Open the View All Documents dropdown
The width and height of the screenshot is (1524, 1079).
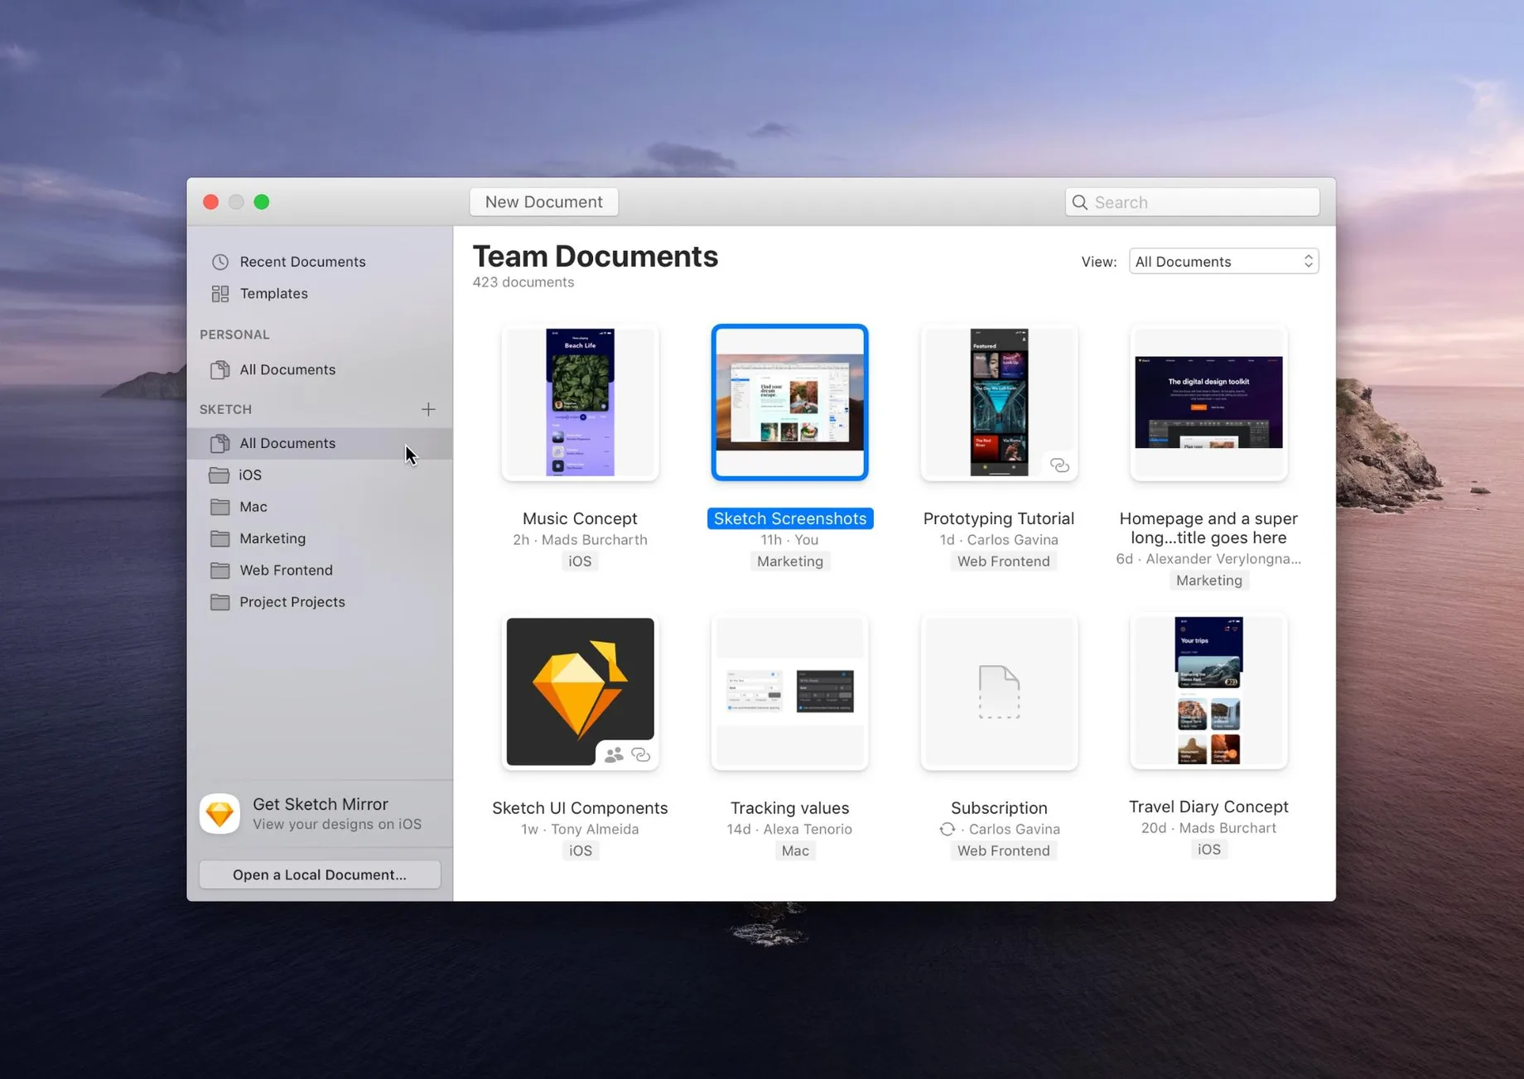tap(1223, 262)
